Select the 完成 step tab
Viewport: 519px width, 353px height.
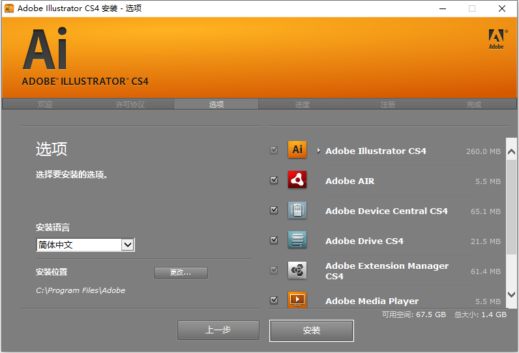click(473, 104)
